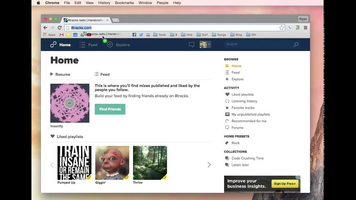
Task: Click the Resume heading with play triangle
Action: (x=60, y=74)
